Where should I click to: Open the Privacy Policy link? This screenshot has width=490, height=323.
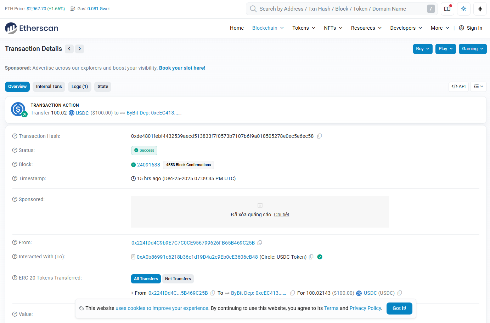(x=365, y=308)
